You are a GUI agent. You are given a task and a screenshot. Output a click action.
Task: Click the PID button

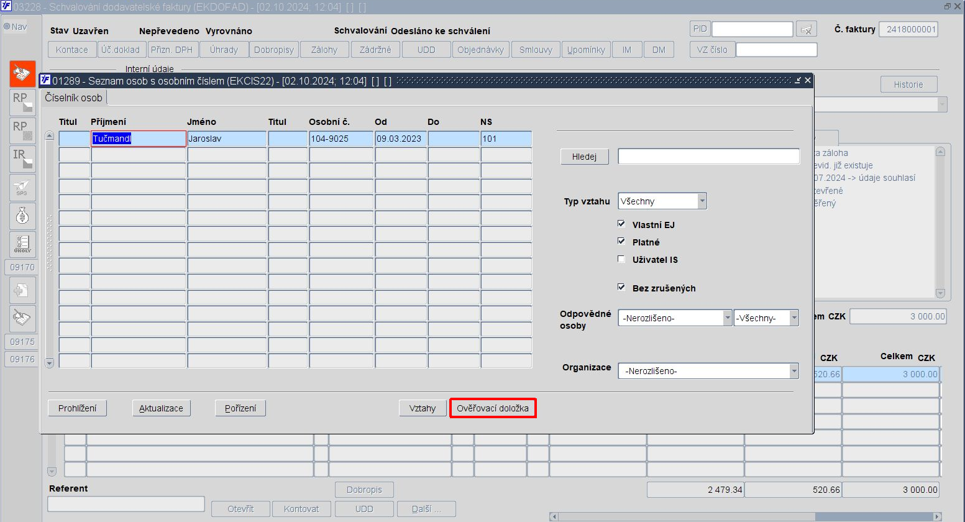(700, 29)
